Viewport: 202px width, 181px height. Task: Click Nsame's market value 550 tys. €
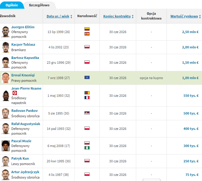191,96
